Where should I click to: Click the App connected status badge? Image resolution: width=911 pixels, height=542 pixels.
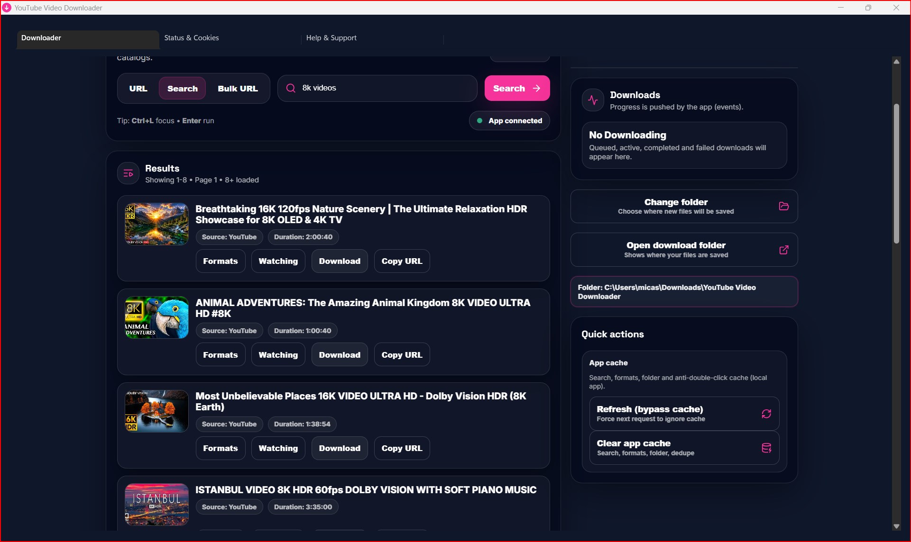click(509, 121)
